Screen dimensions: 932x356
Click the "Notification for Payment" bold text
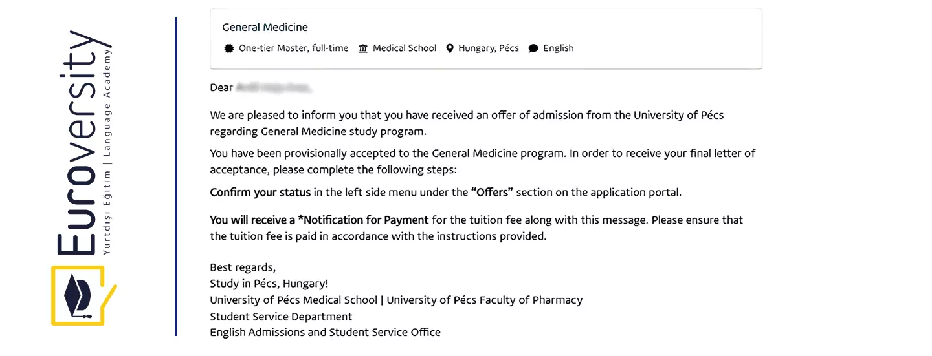363,220
